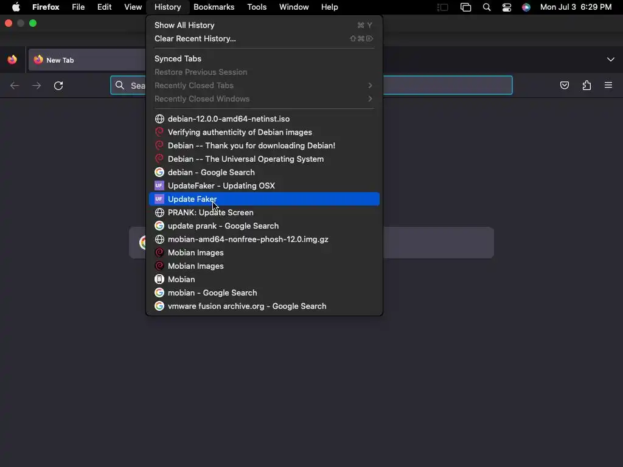Open debian-12.0.0-amd64-netinst.iso history entry
The height and width of the screenshot is (467, 623).
(x=264, y=119)
